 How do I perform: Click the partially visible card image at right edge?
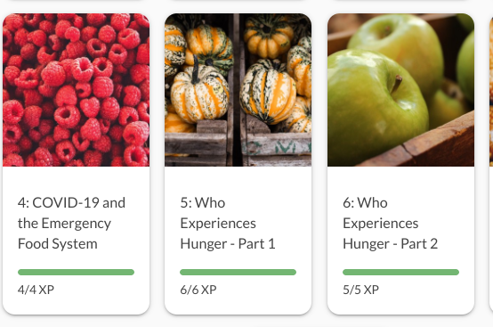491,90
